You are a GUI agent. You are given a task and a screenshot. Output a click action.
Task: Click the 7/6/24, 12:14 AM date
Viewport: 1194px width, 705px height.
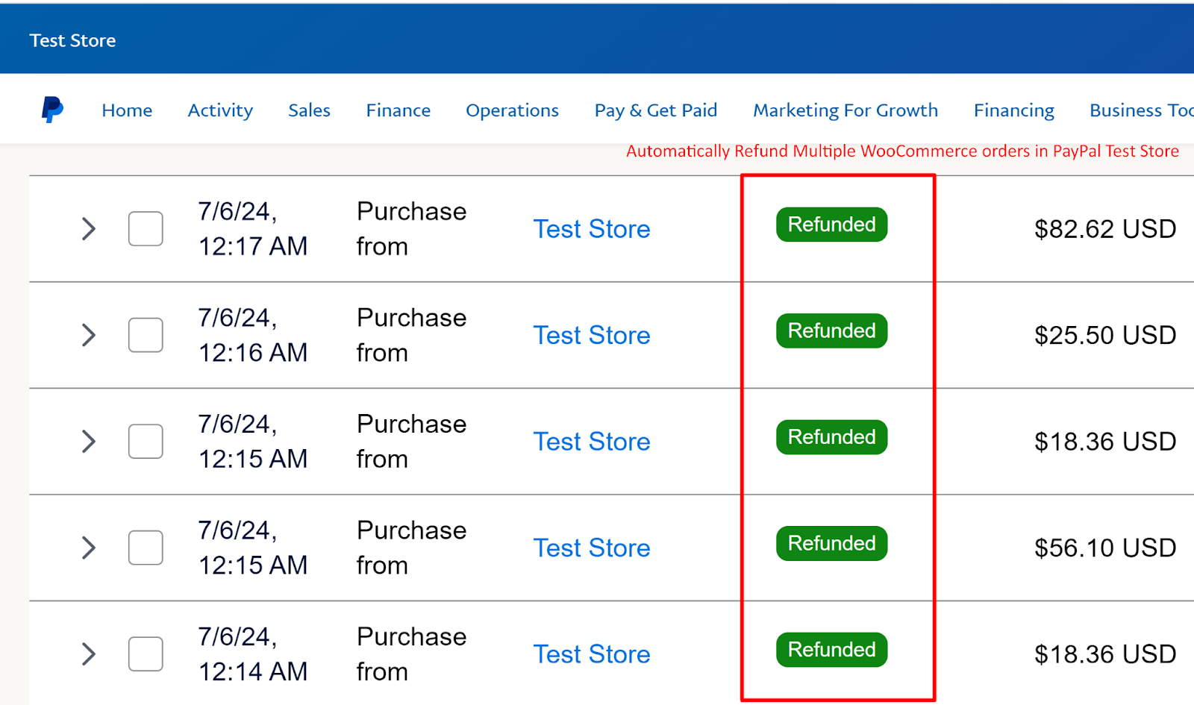[x=252, y=654]
